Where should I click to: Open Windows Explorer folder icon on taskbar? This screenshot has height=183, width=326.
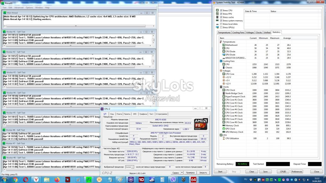pyautogui.click(x=47, y=180)
